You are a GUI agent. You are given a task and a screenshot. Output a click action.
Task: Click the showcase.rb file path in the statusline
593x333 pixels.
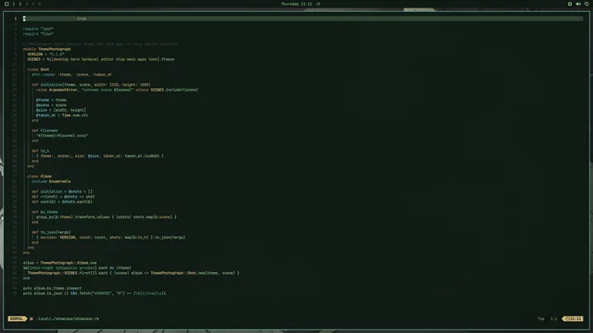tap(68, 318)
